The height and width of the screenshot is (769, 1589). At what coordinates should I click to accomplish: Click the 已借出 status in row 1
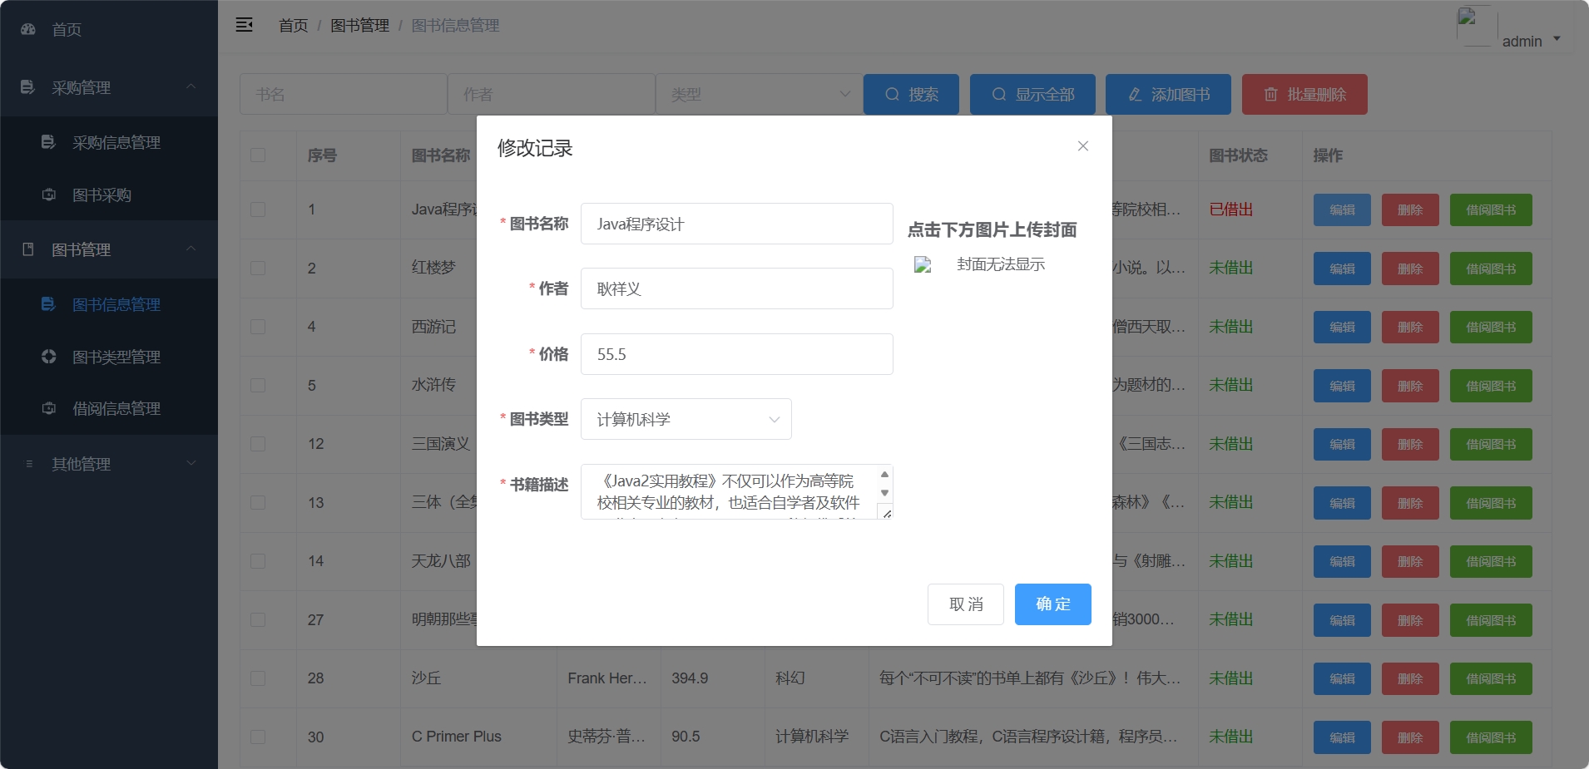pos(1230,210)
